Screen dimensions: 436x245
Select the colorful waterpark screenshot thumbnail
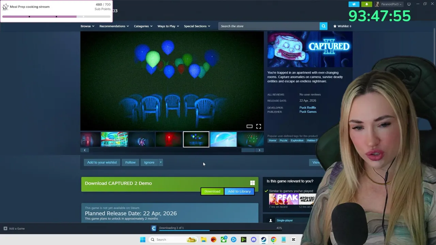point(114,140)
